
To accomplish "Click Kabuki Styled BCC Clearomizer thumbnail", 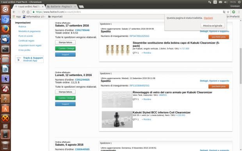I will pyautogui.click(x=117, y=119).
